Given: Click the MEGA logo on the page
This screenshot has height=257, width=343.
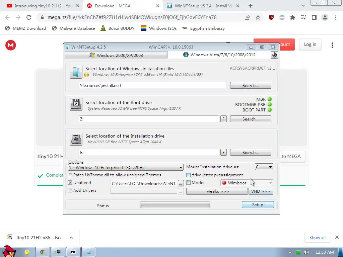Looking at the screenshot, I should 10,45.
